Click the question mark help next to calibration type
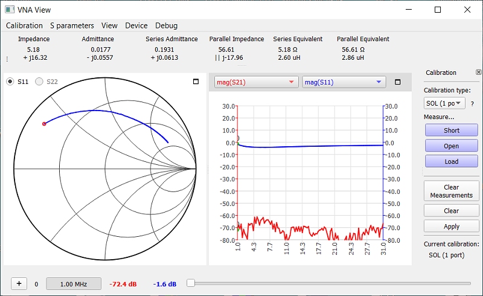Viewport: 483px width, 296px height. click(472, 104)
